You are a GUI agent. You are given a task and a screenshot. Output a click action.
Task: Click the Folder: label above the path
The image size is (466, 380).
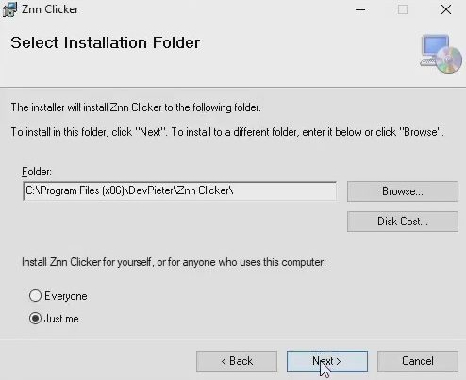point(37,172)
